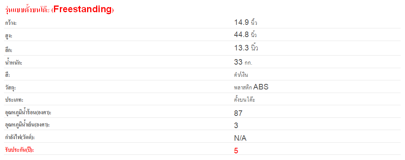The image size is (405, 160).
Task: Select the วัสดุ material label
Action: pyautogui.click(x=10, y=88)
